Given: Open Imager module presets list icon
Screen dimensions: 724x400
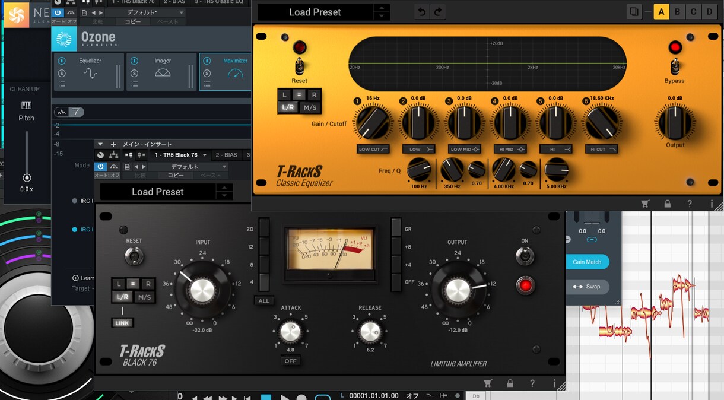Looking at the screenshot, I should click(x=134, y=84).
